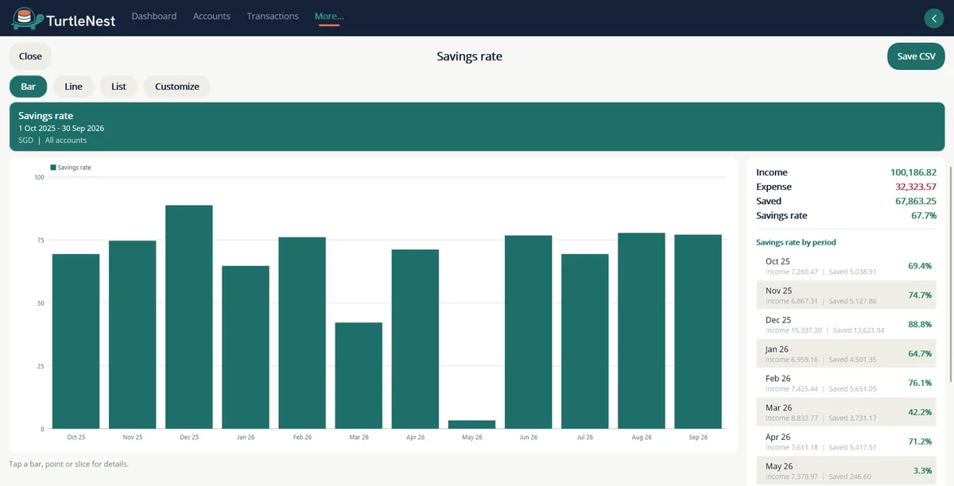Select the Apr 26 bar
Screen dimensions: 954x486
coord(415,339)
